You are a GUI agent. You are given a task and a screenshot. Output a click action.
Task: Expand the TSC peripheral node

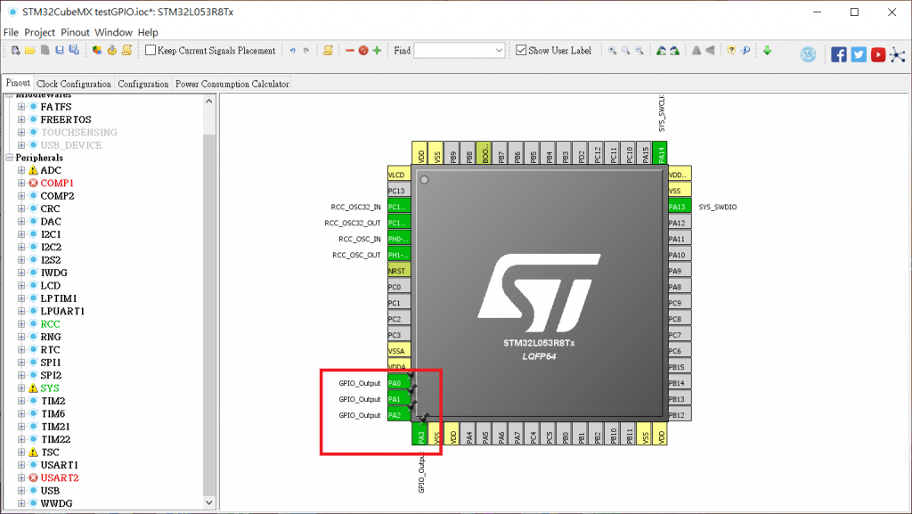(x=21, y=452)
